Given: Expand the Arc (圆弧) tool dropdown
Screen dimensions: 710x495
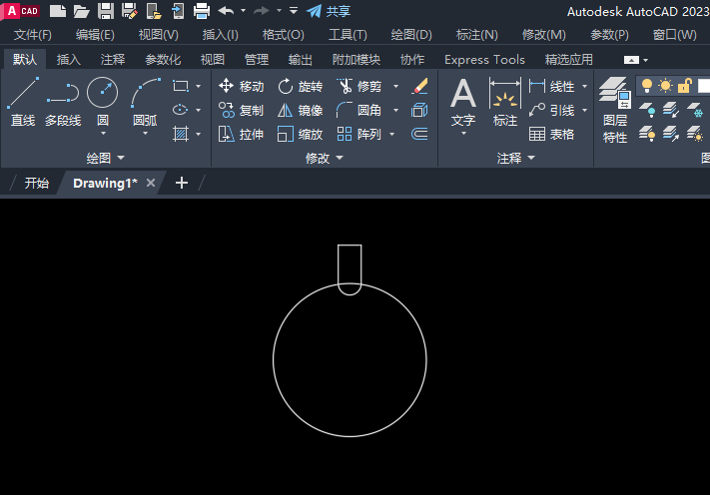Looking at the screenshot, I should (146, 134).
